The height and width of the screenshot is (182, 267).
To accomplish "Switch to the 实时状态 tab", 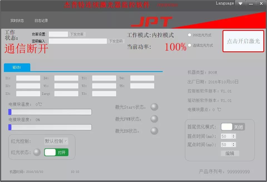I will (17, 21).
